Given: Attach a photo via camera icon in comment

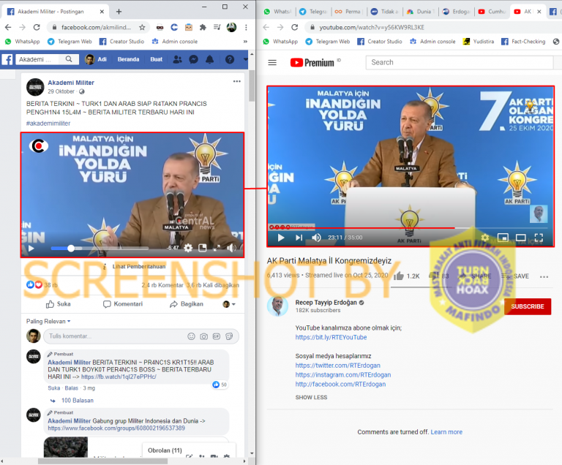Looking at the screenshot, I should [x=204, y=336].
